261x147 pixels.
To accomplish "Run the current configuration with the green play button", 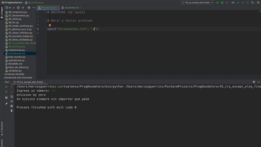I will tap(217, 3).
